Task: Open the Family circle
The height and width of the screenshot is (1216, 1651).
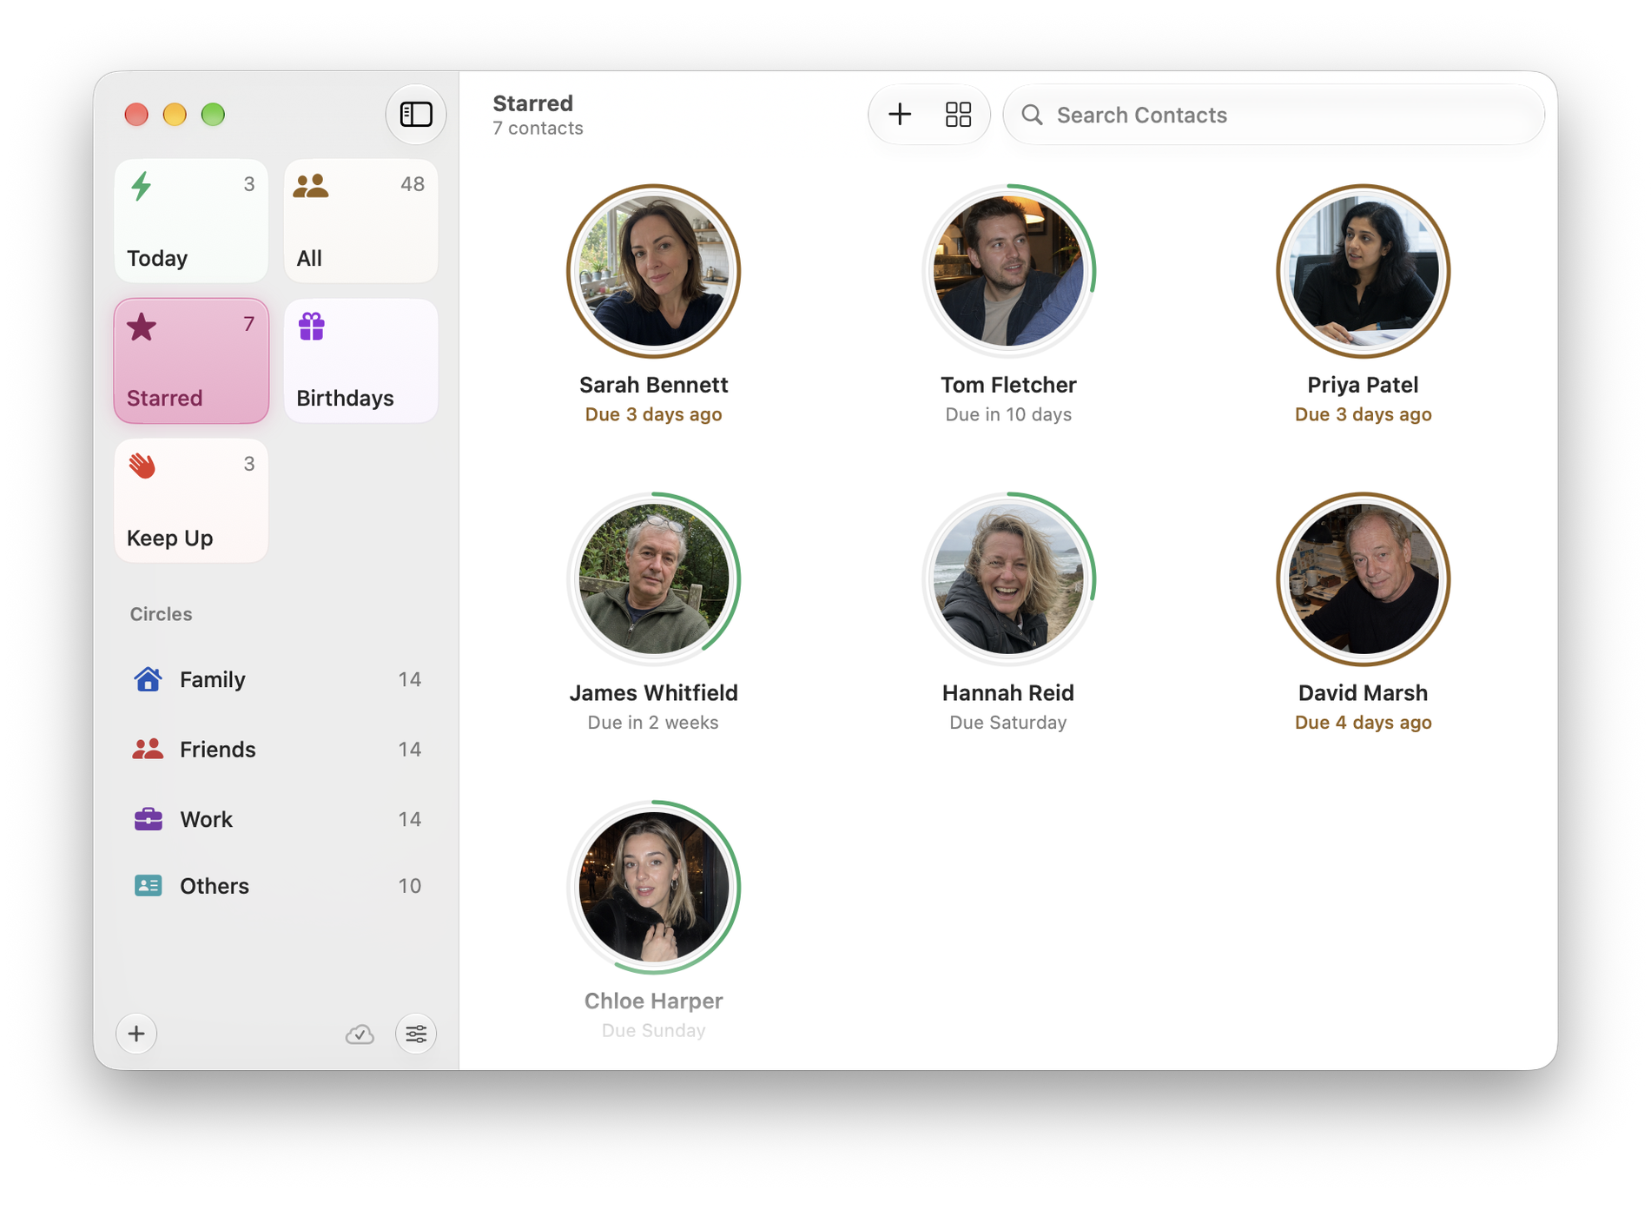Action: (x=276, y=679)
